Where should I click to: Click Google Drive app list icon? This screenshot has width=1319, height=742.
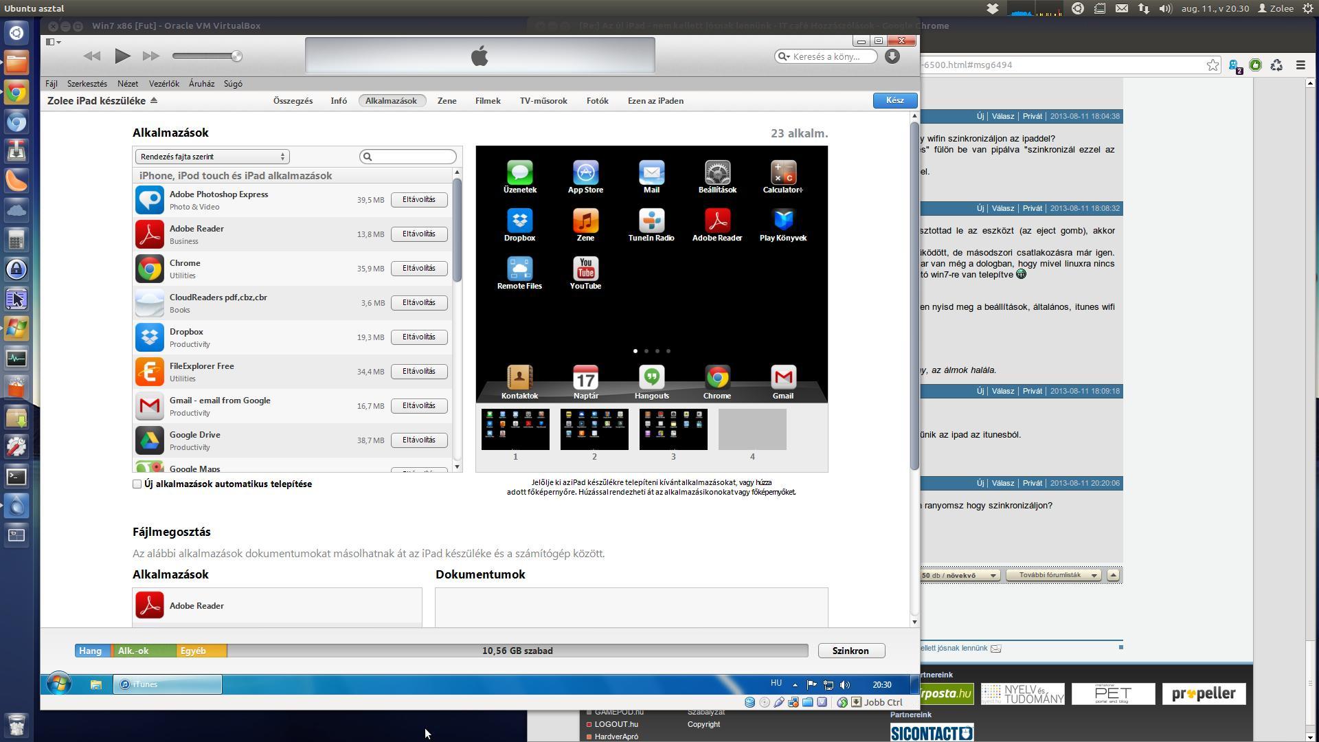150,440
